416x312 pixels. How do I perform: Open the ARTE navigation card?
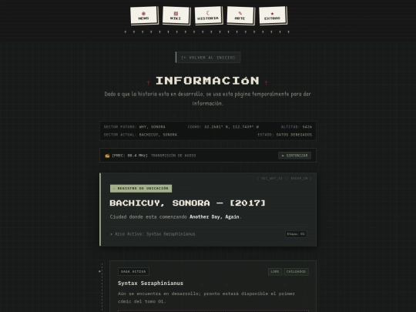point(240,15)
